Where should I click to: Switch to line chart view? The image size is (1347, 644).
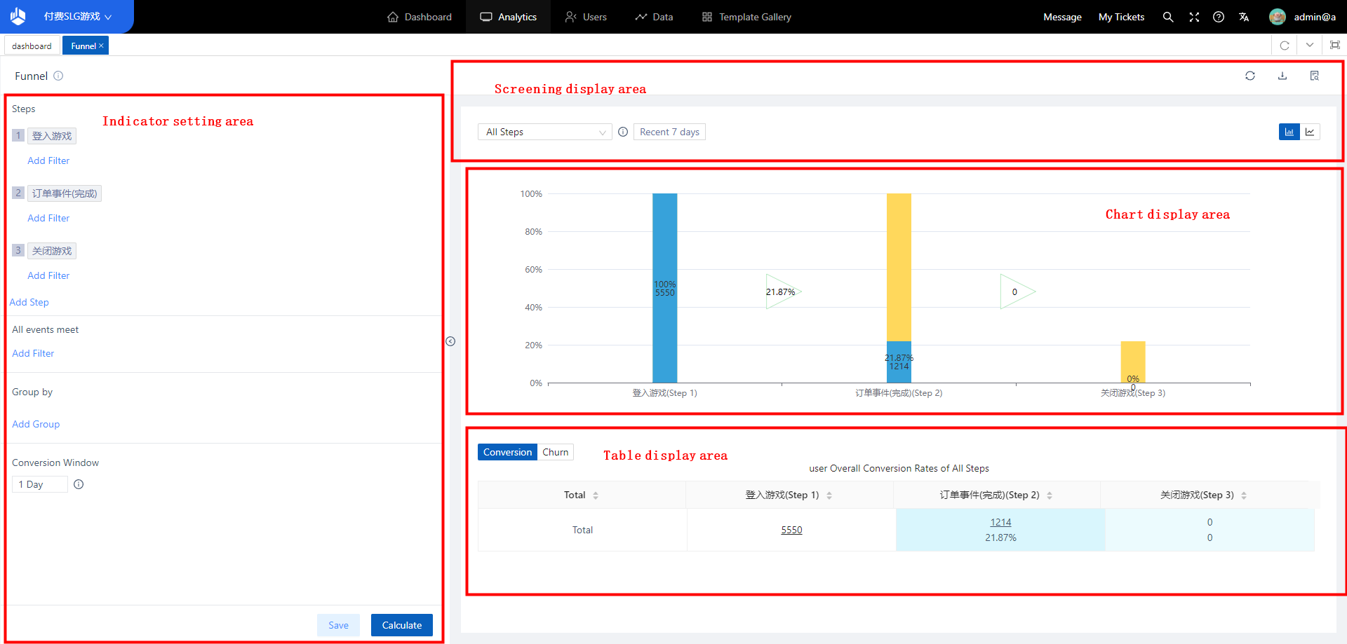(1310, 132)
